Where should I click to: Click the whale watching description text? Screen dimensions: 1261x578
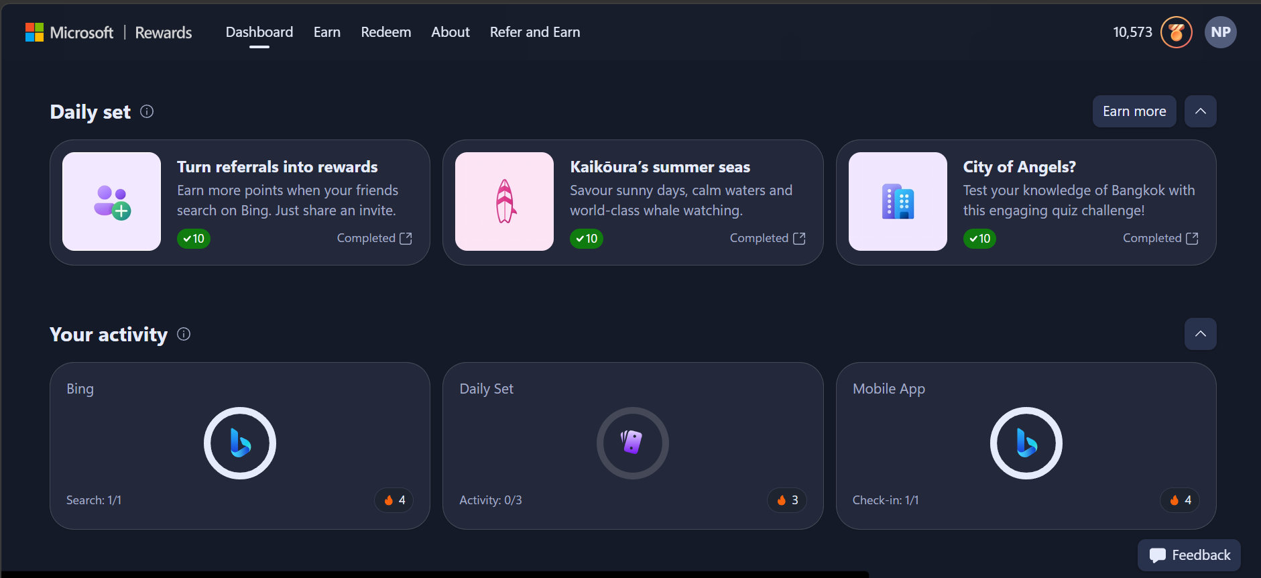point(681,200)
